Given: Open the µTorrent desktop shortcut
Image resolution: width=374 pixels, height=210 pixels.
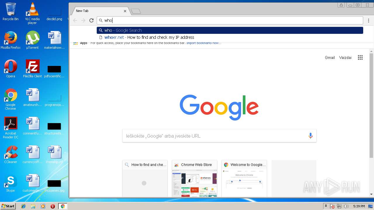Looking at the screenshot, I should pos(32,40).
